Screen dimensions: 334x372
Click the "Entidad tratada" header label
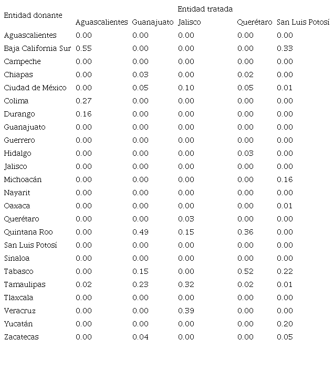[x=205, y=9]
